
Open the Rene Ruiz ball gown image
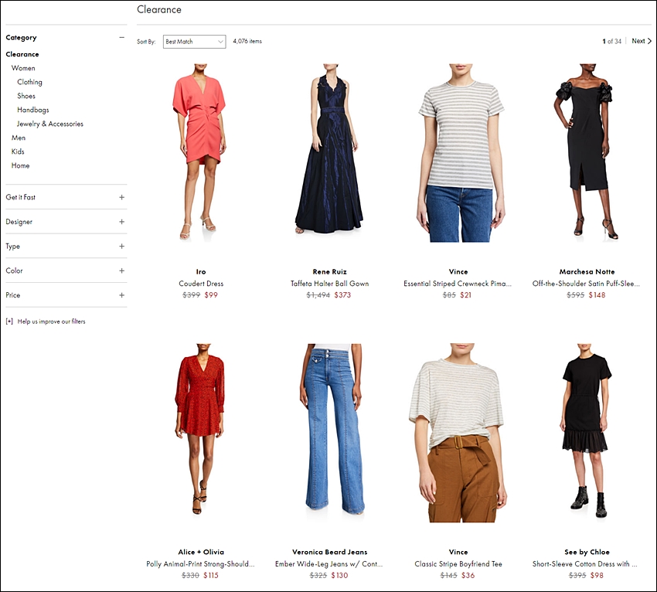click(x=329, y=148)
